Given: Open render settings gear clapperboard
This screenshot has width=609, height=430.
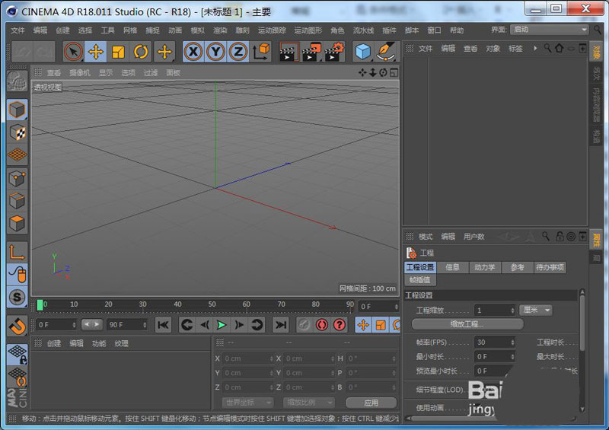Looking at the screenshot, I should coord(334,52).
